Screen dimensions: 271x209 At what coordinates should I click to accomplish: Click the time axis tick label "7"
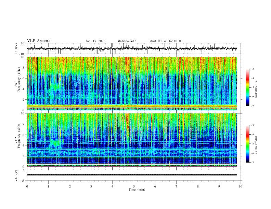point(177,186)
